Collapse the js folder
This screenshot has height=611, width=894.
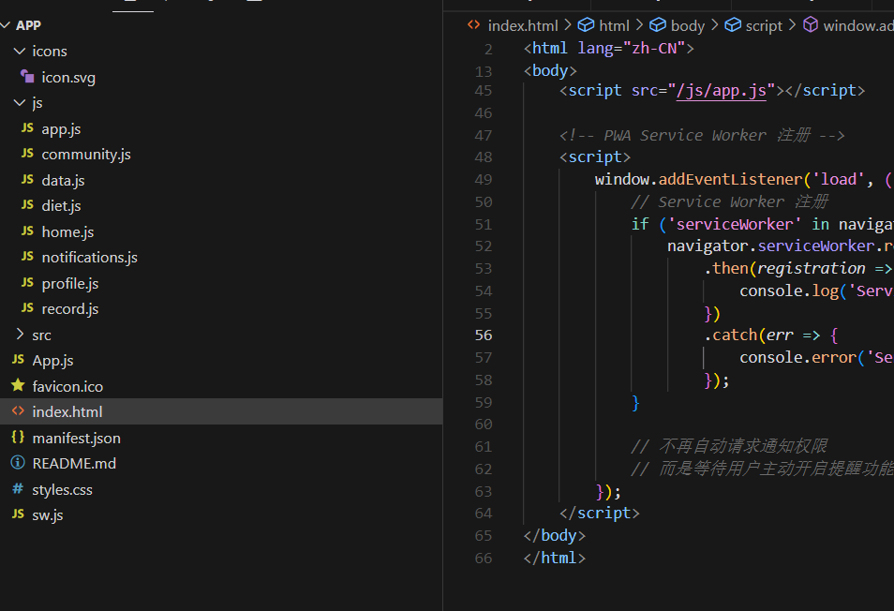point(37,102)
